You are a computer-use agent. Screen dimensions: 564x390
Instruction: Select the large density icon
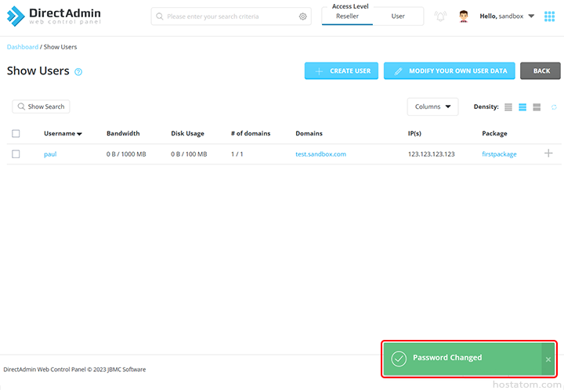(x=537, y=107)
